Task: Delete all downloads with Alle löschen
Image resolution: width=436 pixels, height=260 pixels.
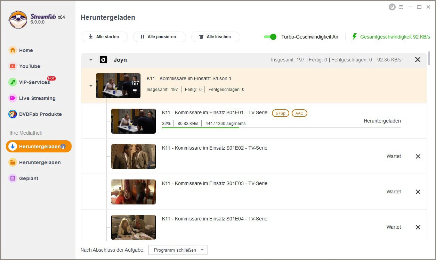Action: coord(216,37)
